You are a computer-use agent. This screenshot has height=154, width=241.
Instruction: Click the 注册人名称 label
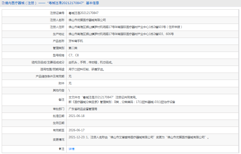click(x=57, y=20)
